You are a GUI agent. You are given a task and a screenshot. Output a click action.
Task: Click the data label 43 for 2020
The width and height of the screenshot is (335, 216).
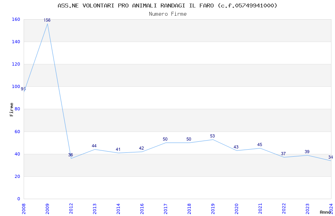236,147
